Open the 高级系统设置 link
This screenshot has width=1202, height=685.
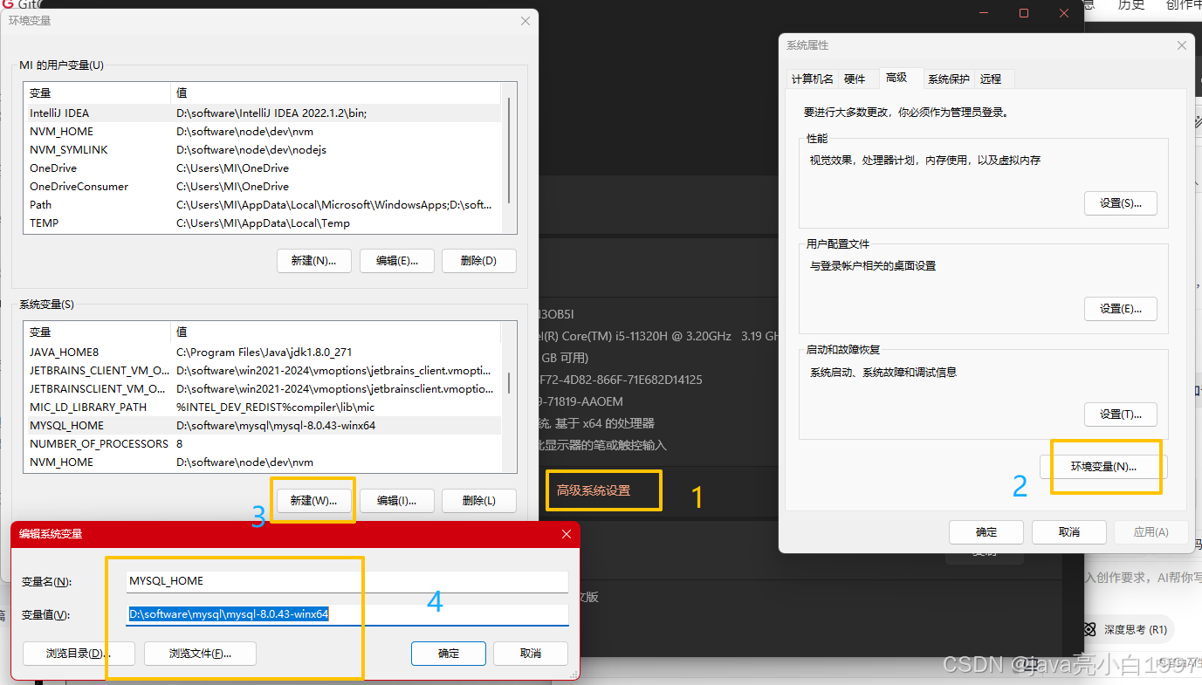pyautogui.click(x=594, y=490)
